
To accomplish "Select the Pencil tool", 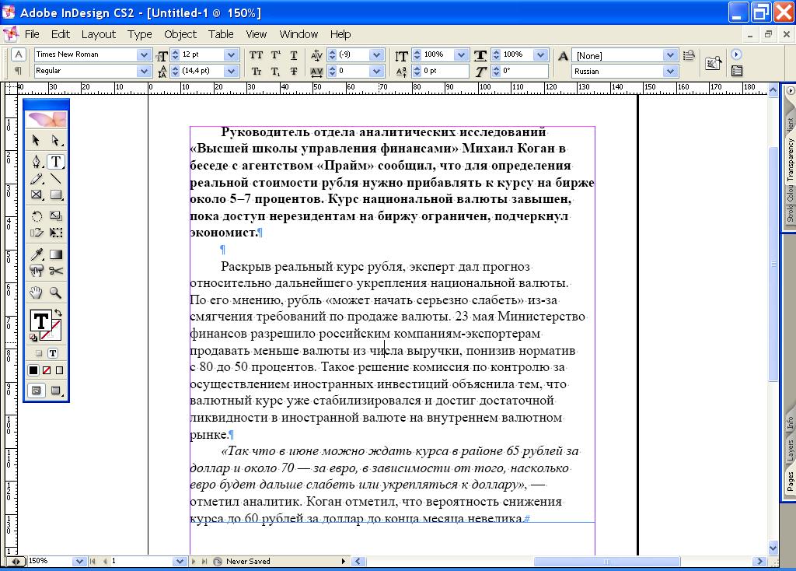I will coord(36,179).
